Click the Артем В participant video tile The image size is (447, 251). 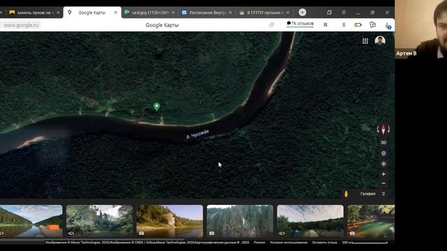point(420,29)
